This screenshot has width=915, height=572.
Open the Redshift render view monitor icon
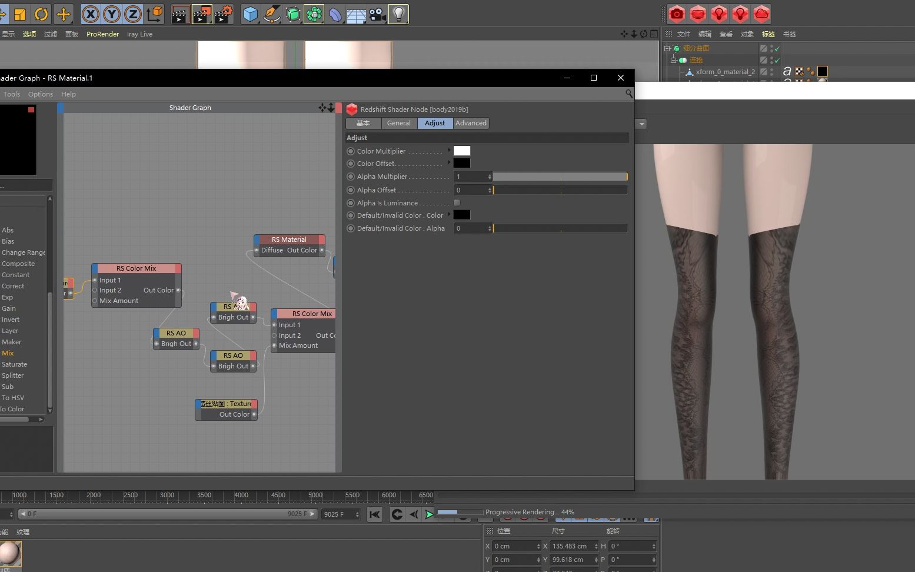[x=698, y=14]
